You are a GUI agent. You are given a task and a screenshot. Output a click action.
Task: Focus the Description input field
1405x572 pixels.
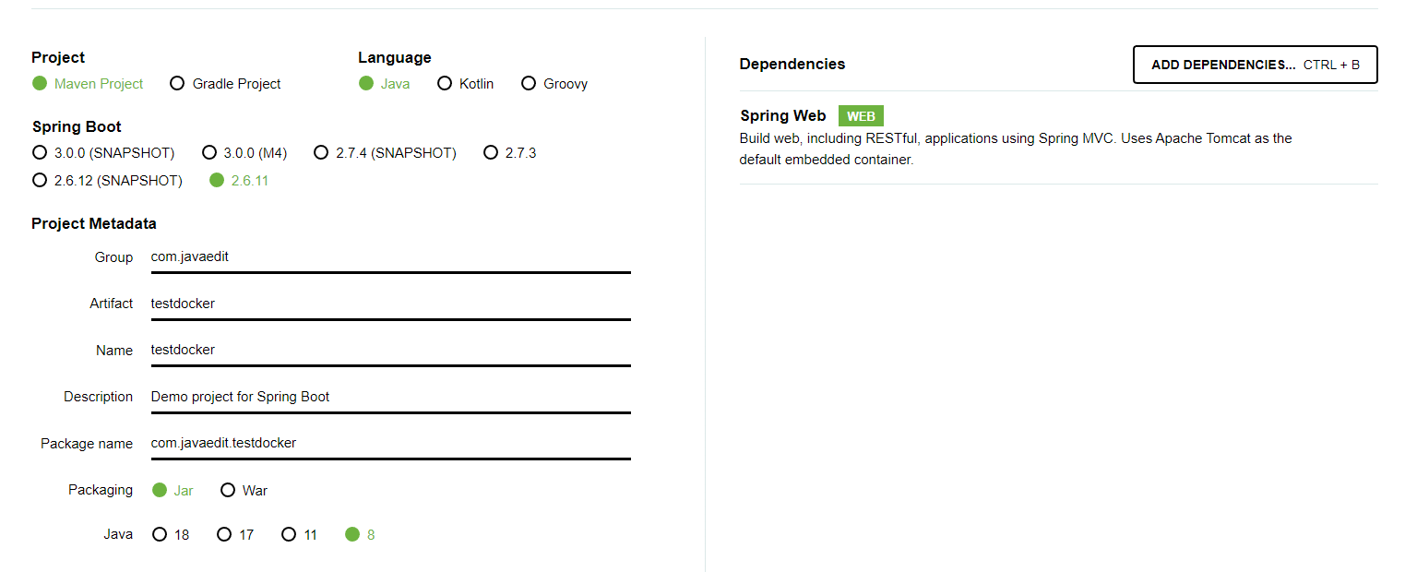(390, 397)
